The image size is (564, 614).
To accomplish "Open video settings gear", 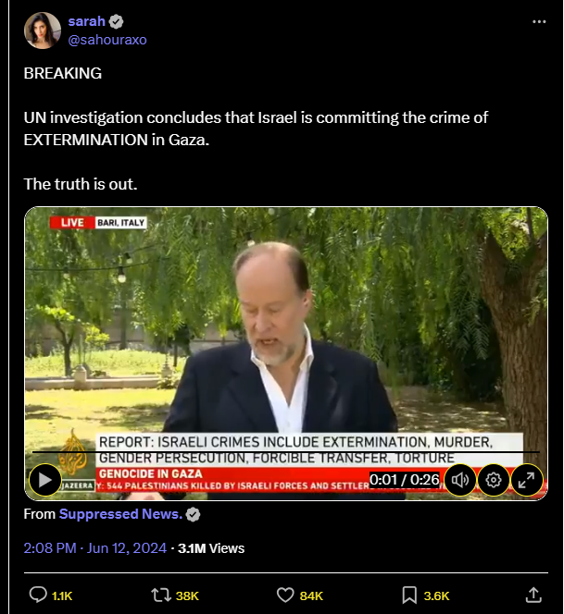I will click(494, 480).
